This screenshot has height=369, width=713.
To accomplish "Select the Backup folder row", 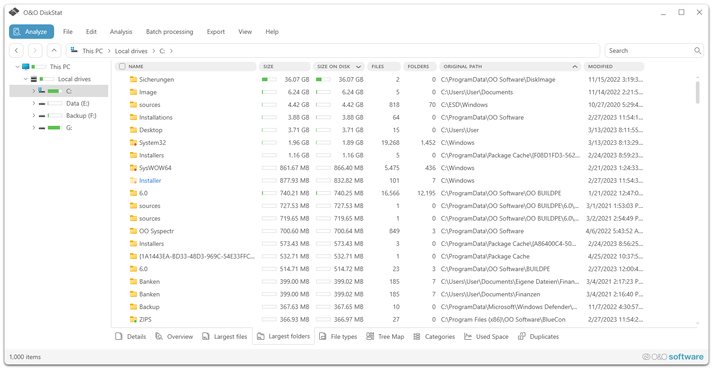I will click(379, 307).
